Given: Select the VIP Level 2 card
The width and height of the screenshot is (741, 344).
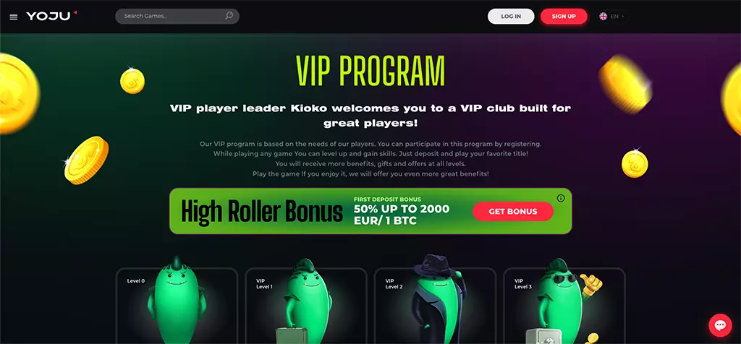Looking at the screenshot, I should [x=435, y=306].
